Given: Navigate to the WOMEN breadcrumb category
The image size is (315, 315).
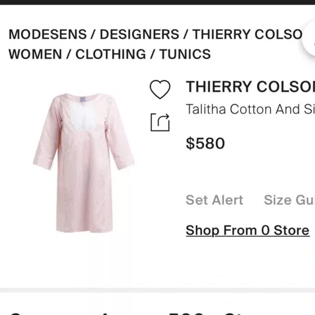Looking at the screenshot, I should [x=35, y=54].
